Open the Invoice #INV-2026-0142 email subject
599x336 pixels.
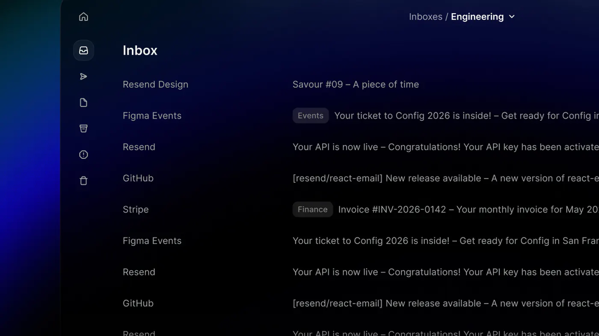pyautogui.click(x=469, y=210)
